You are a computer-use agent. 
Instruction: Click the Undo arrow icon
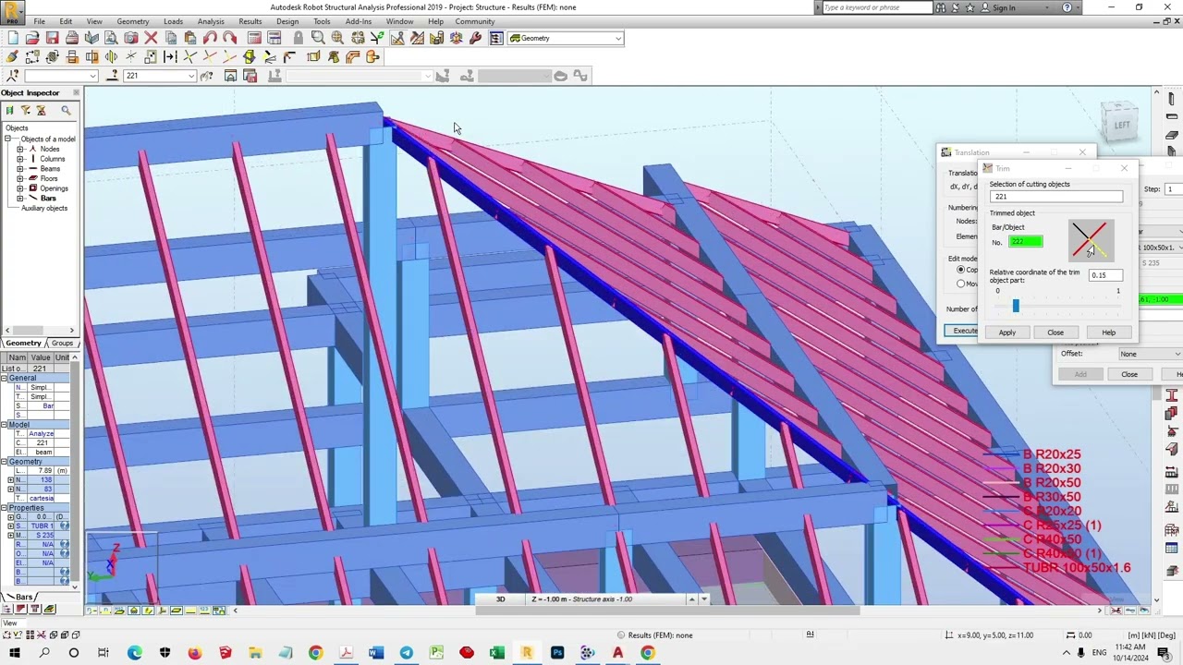pos(210,38)
